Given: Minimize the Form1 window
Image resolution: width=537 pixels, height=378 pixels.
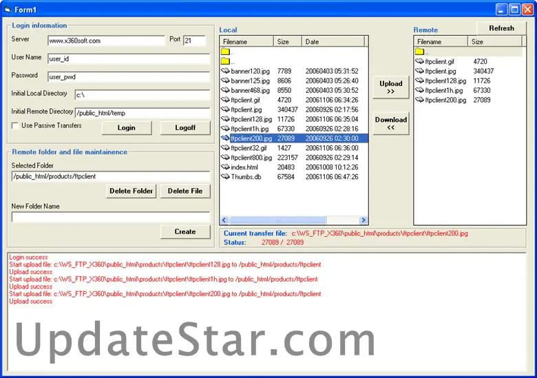Looking at the screenshot, I should [x=501, y=10].
